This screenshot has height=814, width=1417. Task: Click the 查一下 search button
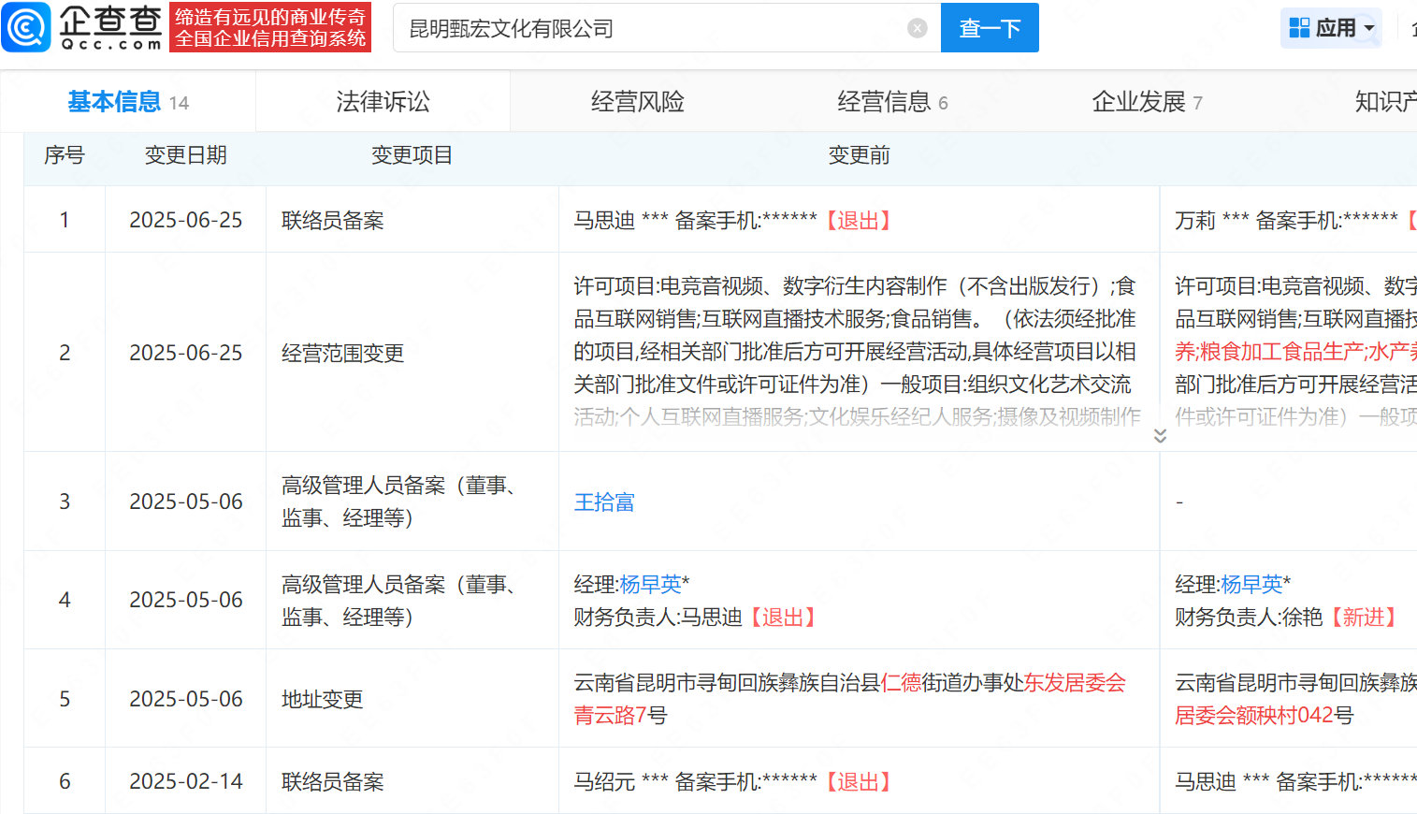pos(990,28)
